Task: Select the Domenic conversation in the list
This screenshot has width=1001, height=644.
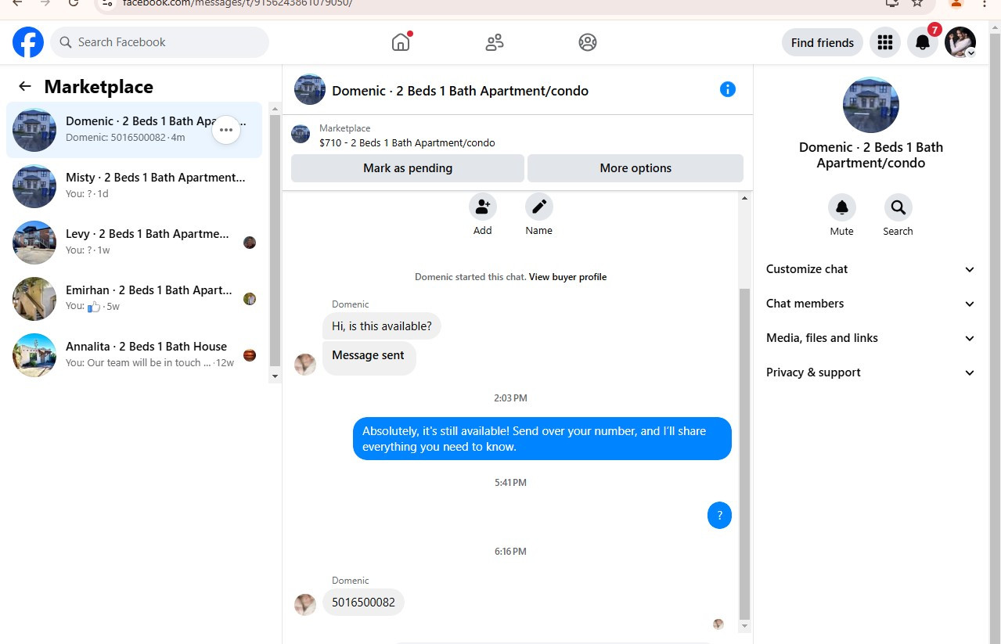Action: click(135, 130)
